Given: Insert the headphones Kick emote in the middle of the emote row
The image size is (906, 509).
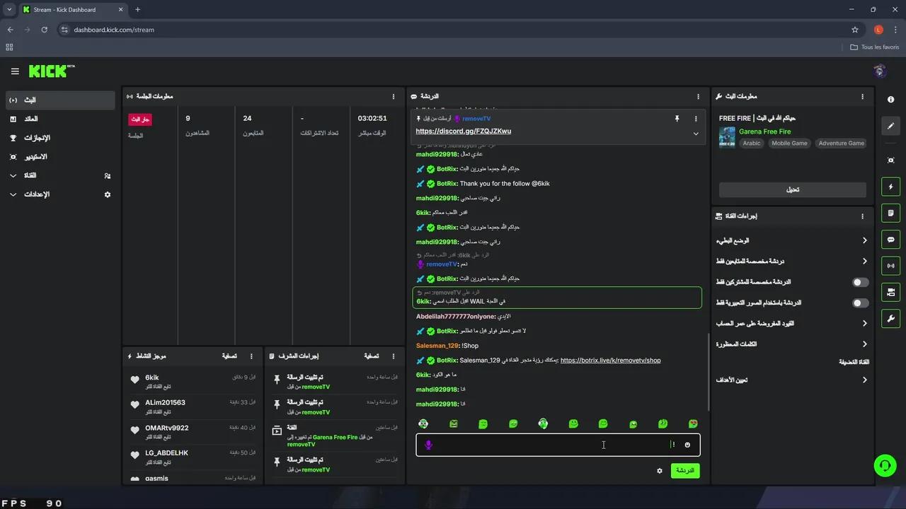Looking at the screenshot, I should 543,423.
